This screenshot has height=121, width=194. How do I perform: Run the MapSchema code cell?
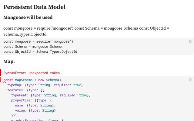click(x=190, y=80)
